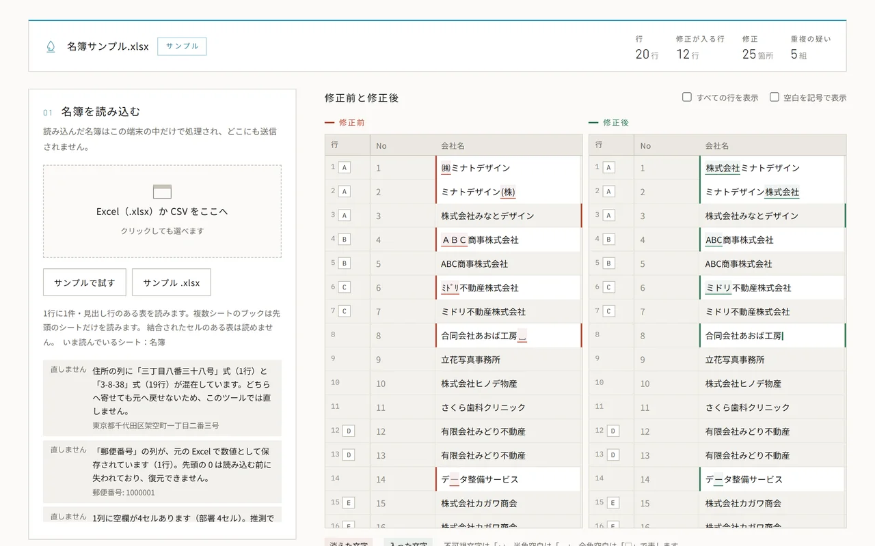Screen dimensions: 875x546
Task: Click duplicate badge D on row 12 in 修正後 table
Action: pyautogui.click(x=613, y=431)
